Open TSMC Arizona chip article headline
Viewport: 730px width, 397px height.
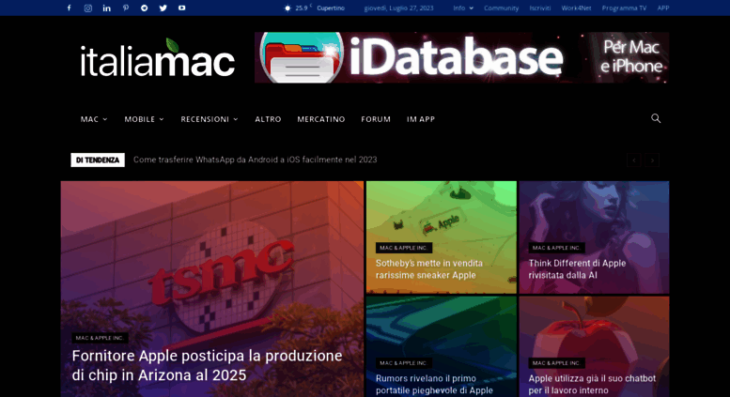[x=208, y=365]
